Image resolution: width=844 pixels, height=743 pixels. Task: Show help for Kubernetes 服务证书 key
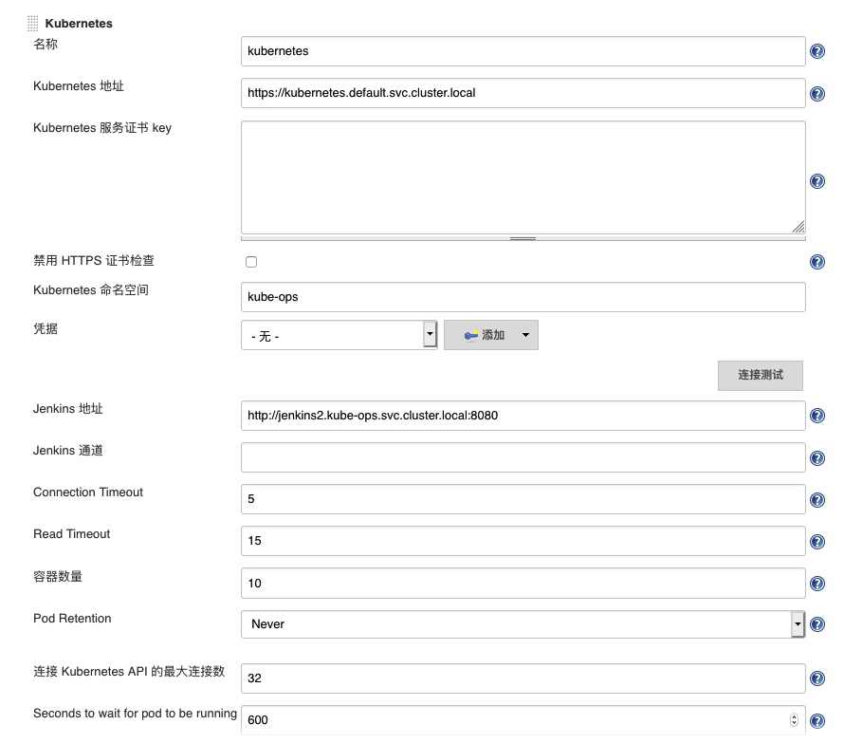[817, 182]
